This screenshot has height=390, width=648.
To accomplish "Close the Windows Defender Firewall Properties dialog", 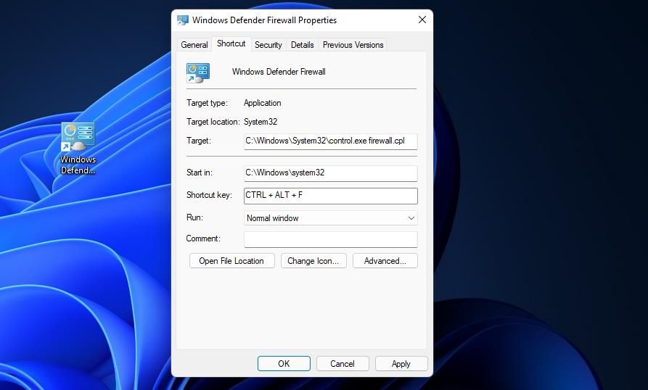I will pos(422,20).
